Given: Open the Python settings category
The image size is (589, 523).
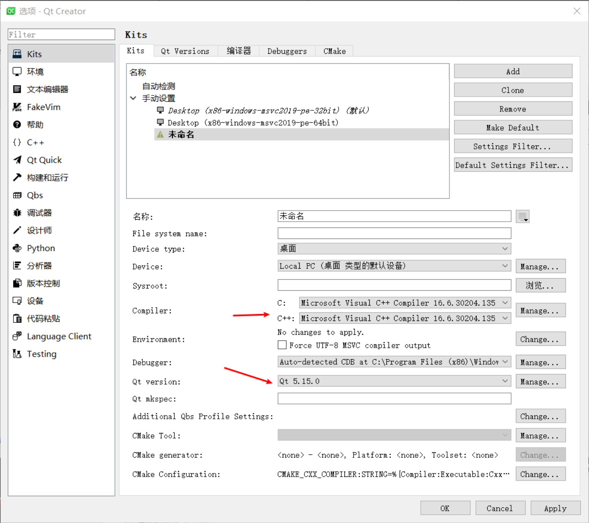Looking at the screenshot, I should (x=61, y=248).
